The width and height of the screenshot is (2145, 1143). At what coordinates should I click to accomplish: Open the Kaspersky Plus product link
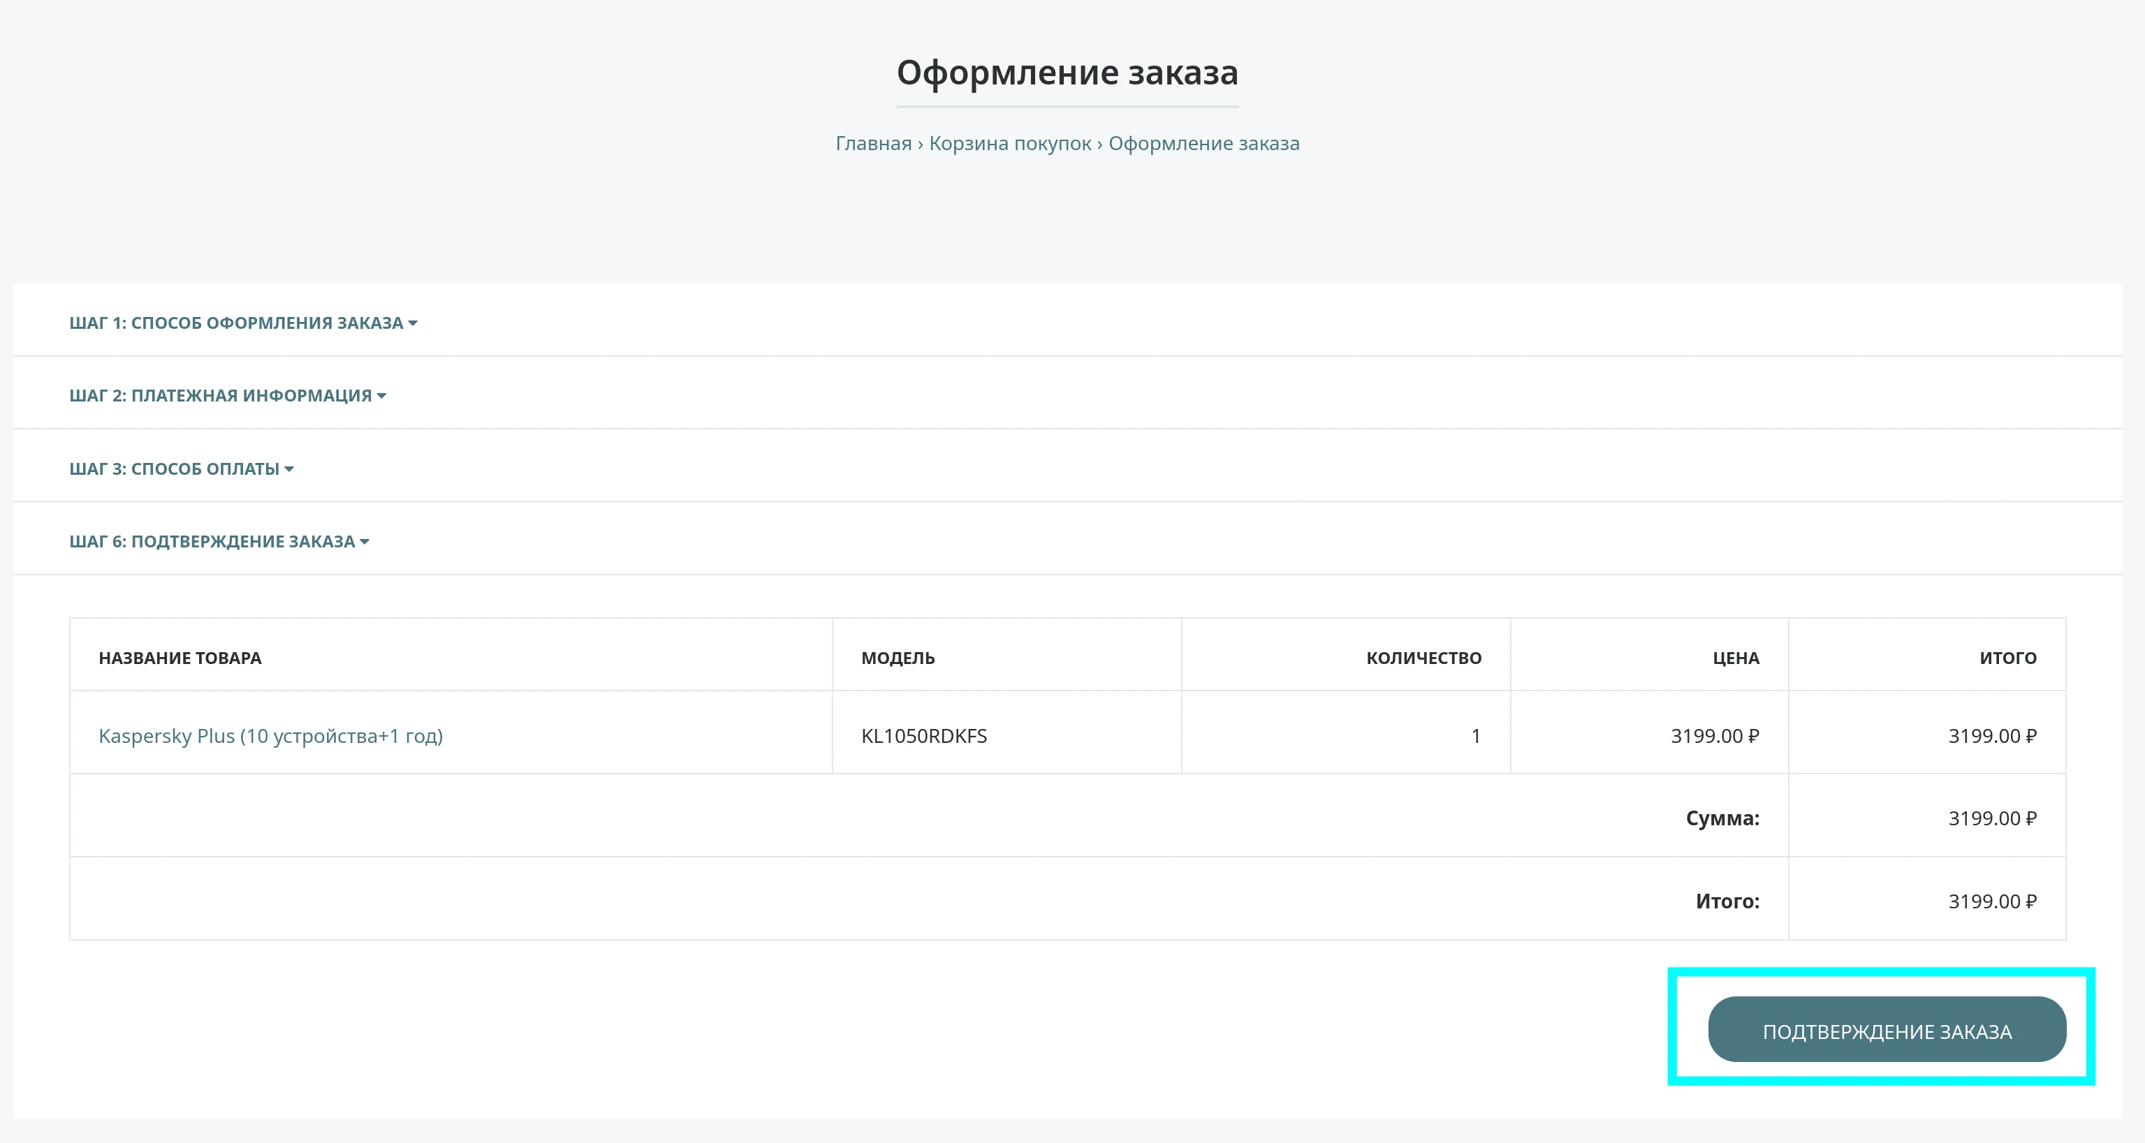[270, 736]
